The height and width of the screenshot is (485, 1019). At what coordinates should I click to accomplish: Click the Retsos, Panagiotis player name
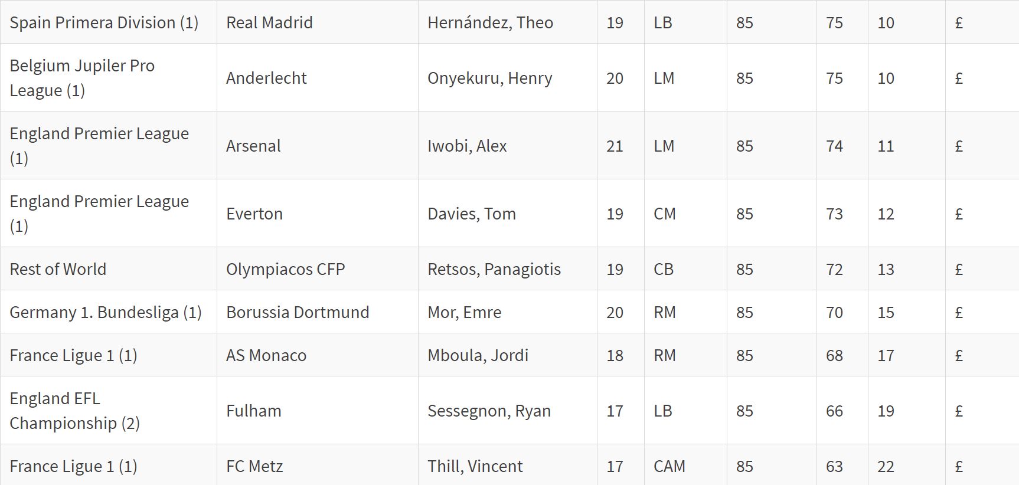(494, 269)
